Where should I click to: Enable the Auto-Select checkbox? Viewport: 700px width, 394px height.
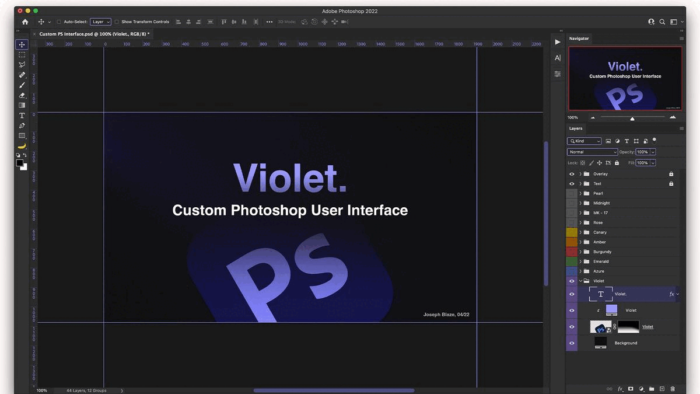(59, 22)
